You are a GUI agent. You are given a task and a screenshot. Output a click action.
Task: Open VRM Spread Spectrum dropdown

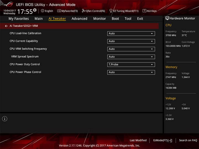pos(131,57)
